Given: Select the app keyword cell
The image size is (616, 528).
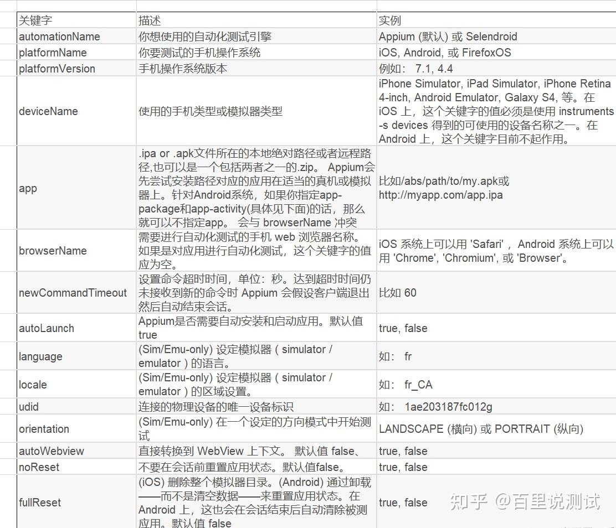Looking at the screenshot, I should 76,188.
